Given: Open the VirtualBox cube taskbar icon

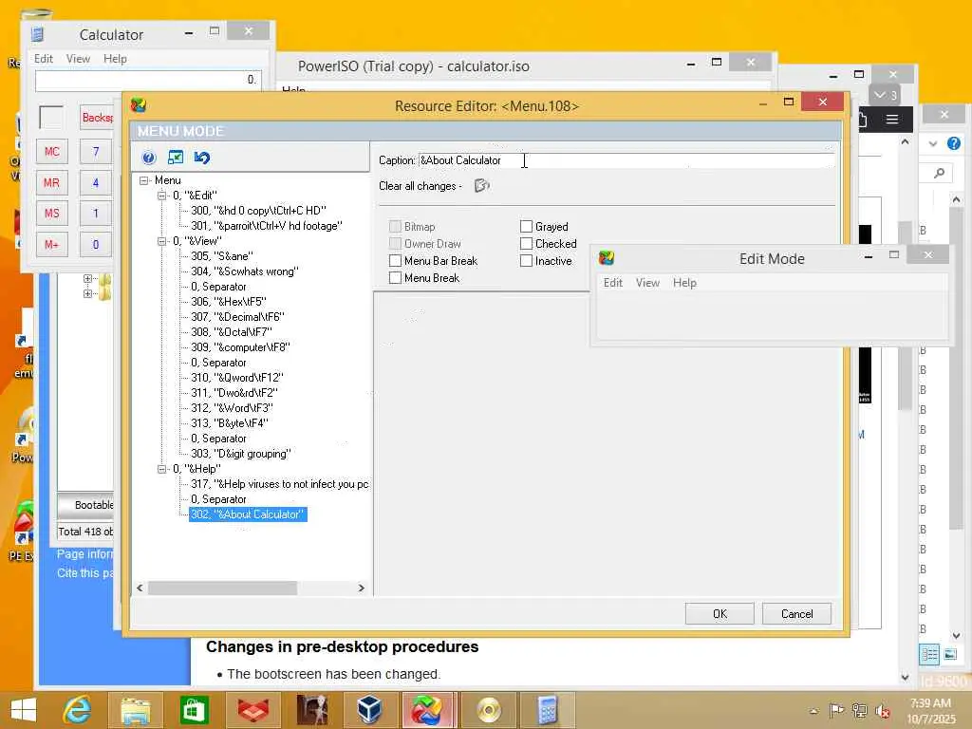Looking at the screenshot, I should click(369, 710).
